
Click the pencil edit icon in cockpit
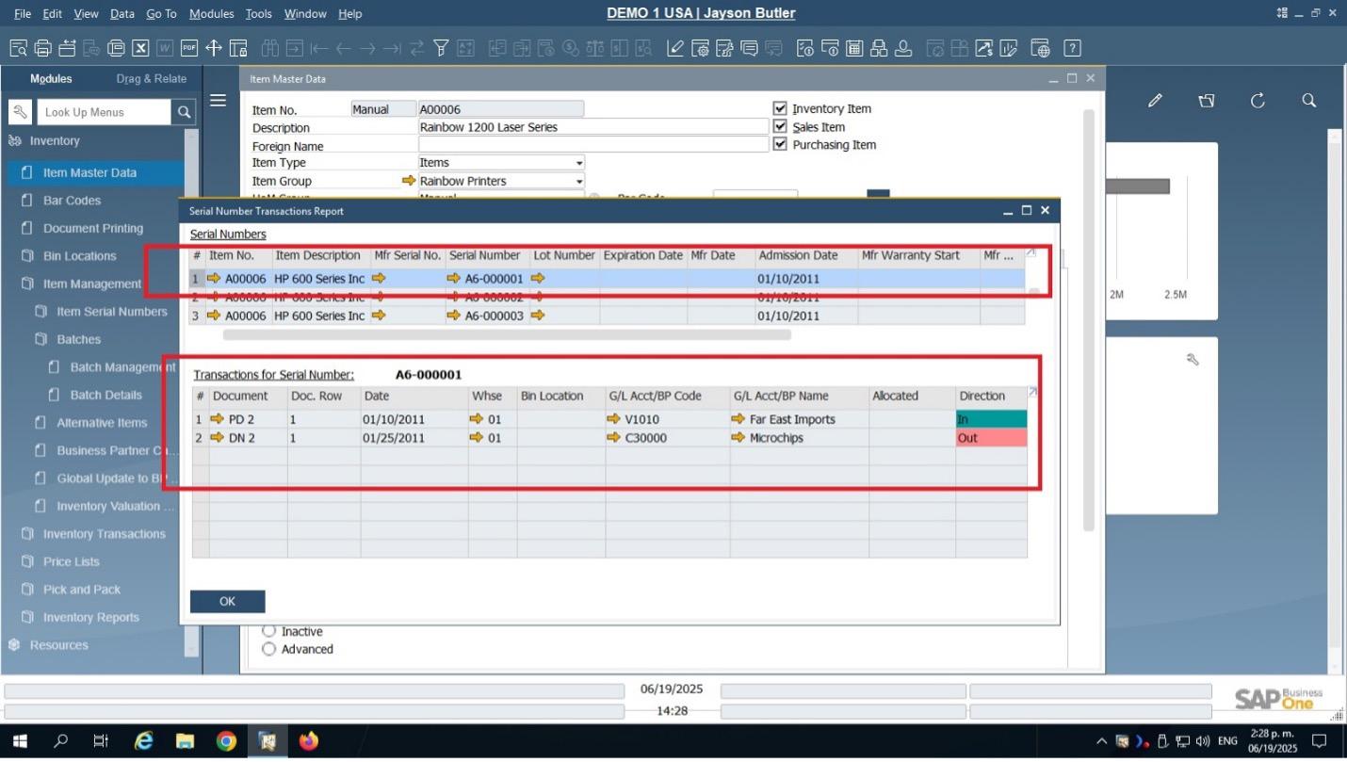pyautogui.click(x=1155, y=101)
